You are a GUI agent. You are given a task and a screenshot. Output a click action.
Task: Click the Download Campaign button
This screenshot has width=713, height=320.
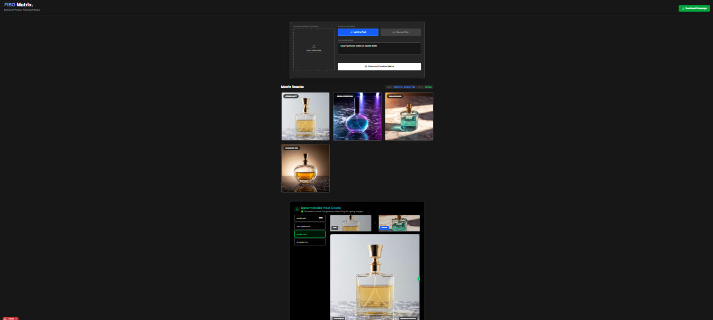pyautogui.click(x=694, y=8)
